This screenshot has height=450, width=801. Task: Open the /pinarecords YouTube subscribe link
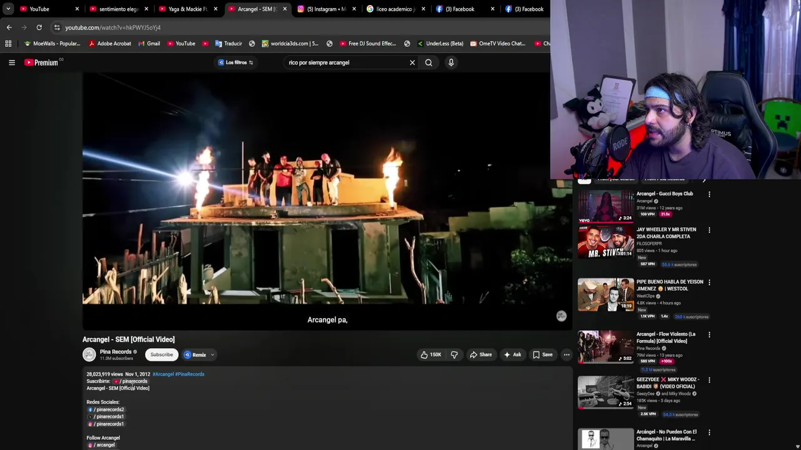pos(130,381)
